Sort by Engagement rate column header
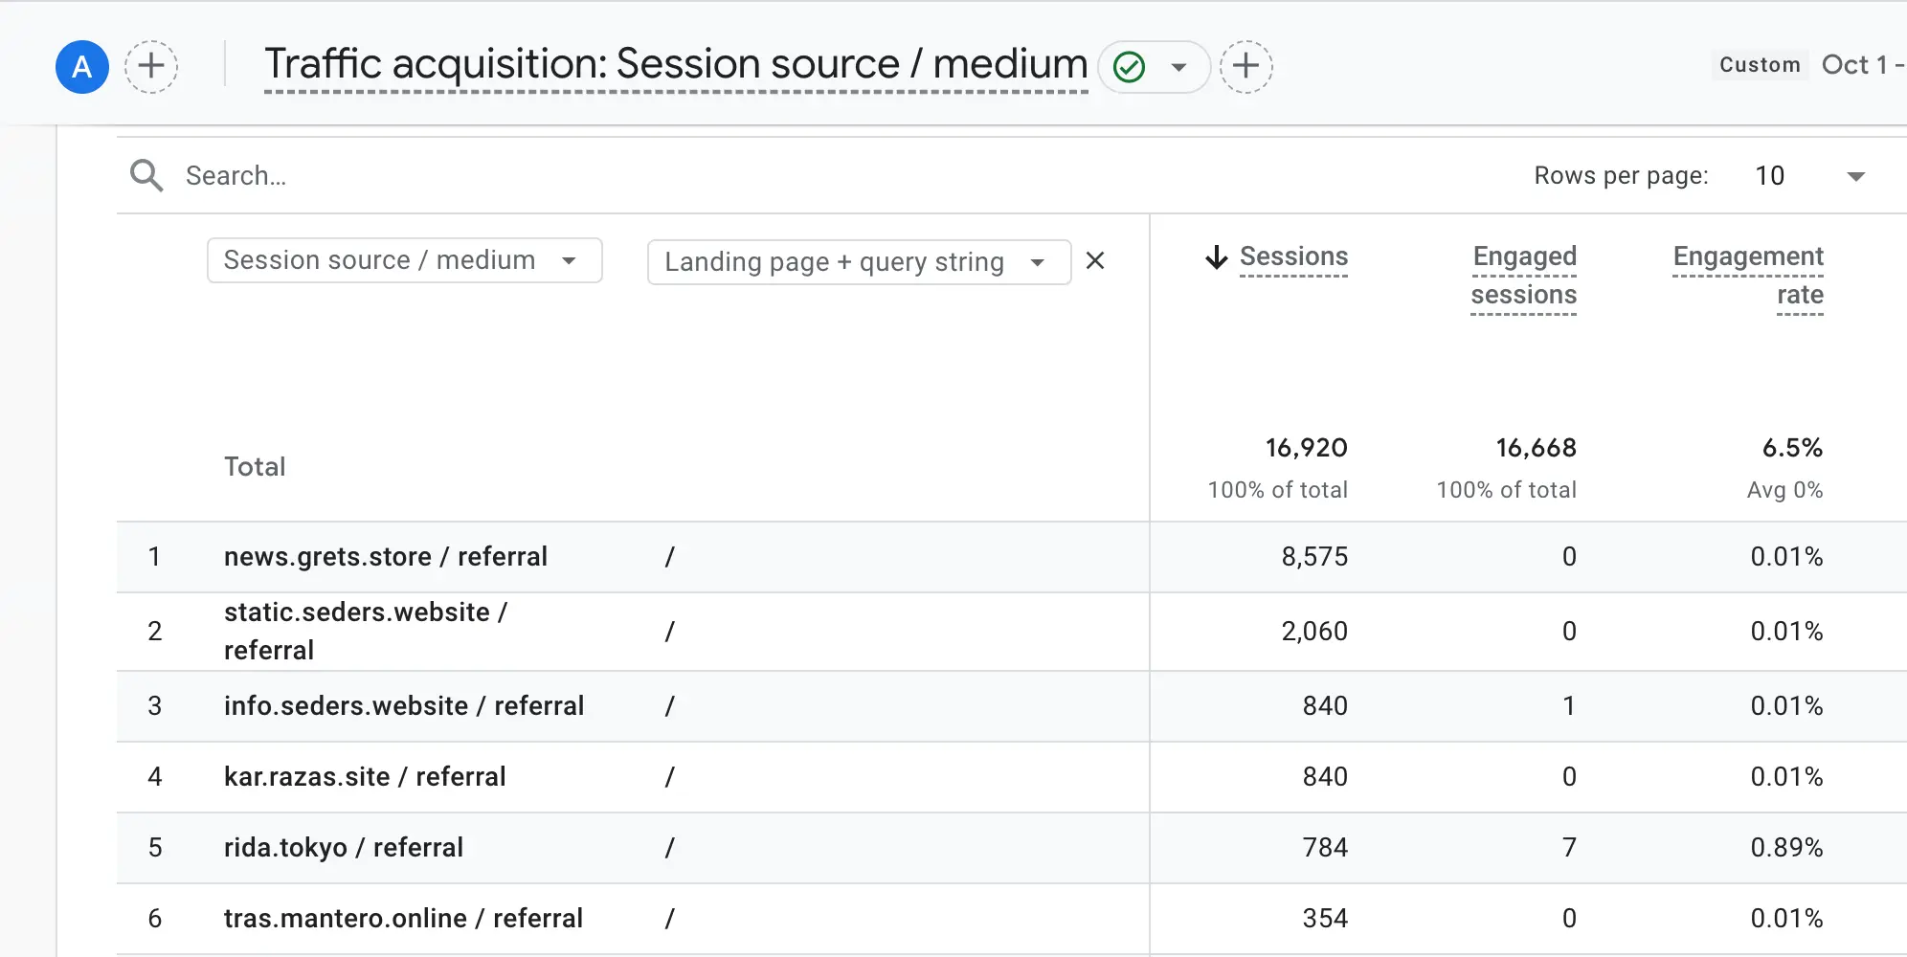This screenshot has height=957, width=1907. [1747, 276]
